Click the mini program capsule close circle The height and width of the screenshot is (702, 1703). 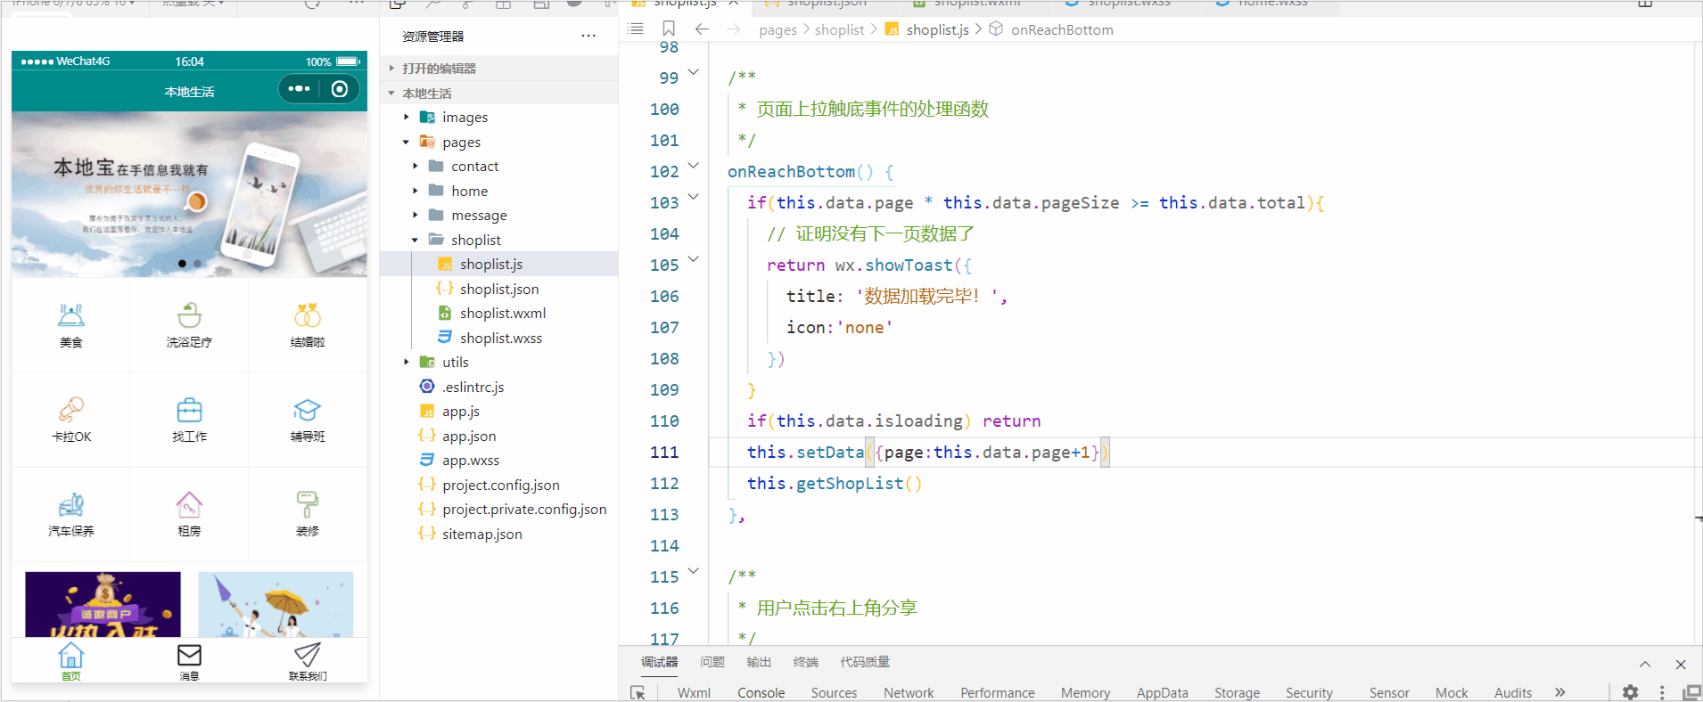pos(340,89)
